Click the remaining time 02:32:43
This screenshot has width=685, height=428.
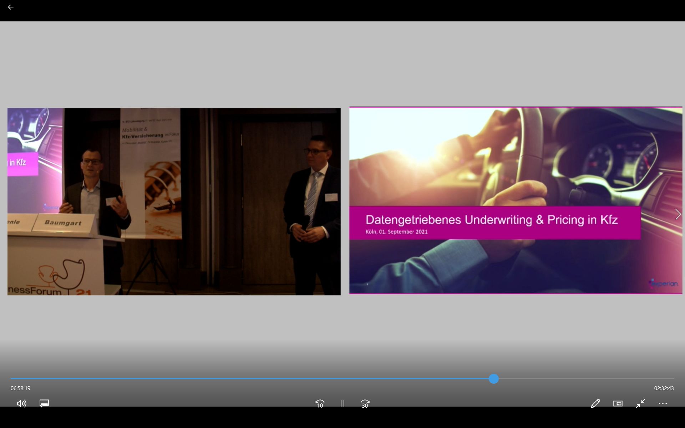tap(664, 388)
